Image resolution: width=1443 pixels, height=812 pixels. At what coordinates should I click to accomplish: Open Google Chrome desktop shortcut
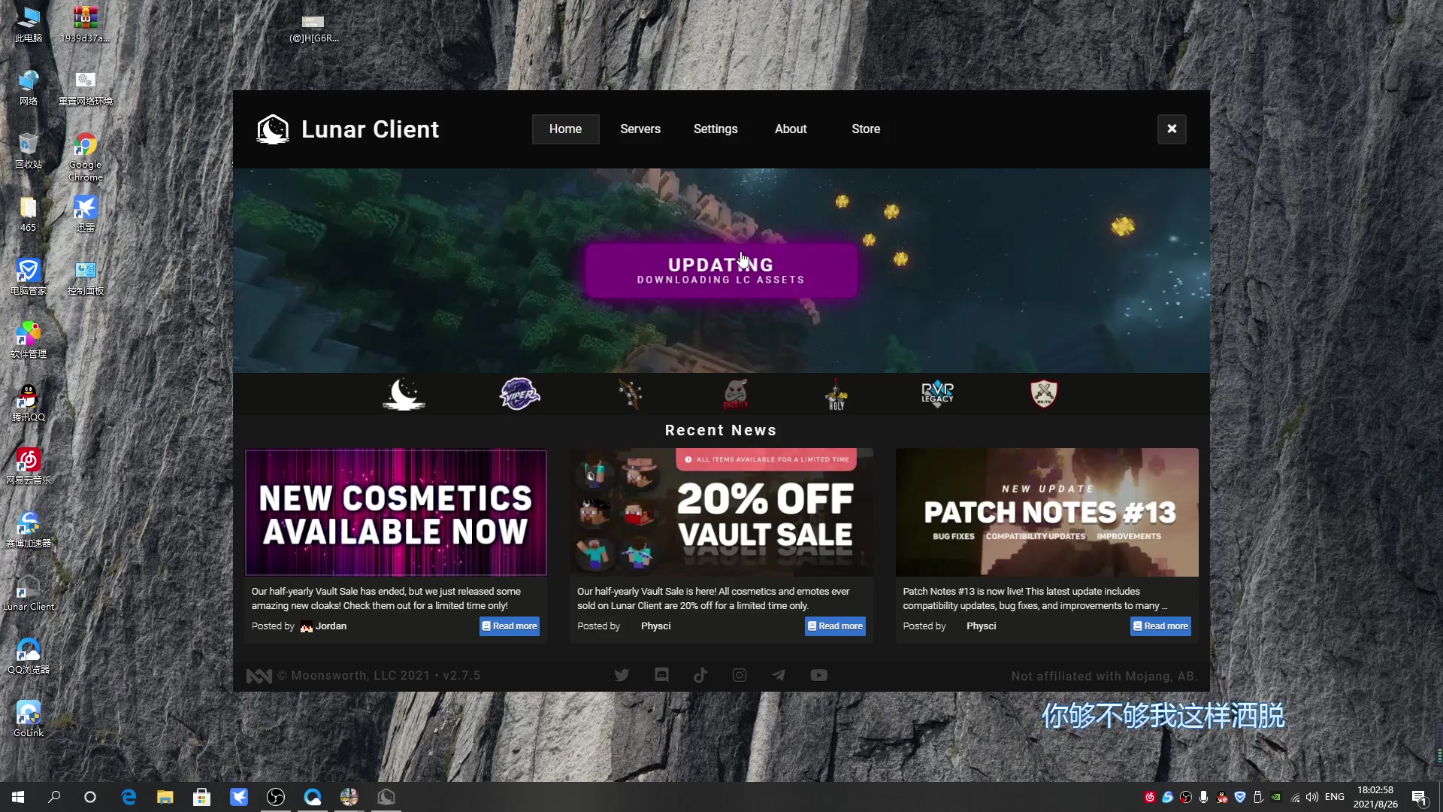pos(86,157)
